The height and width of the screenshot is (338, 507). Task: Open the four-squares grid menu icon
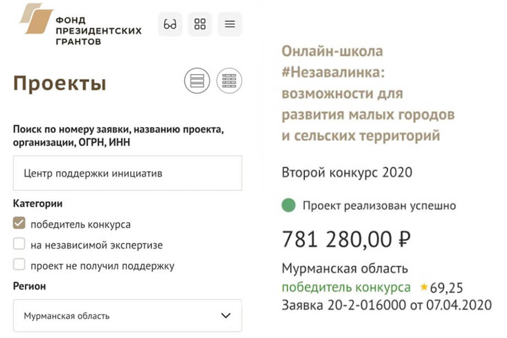click(x=200, y=24)
